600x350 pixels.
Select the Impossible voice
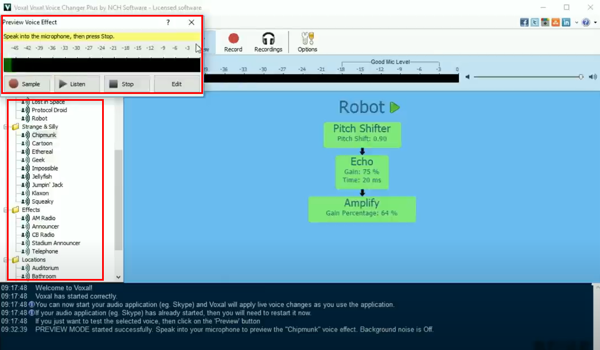[45, 168]
